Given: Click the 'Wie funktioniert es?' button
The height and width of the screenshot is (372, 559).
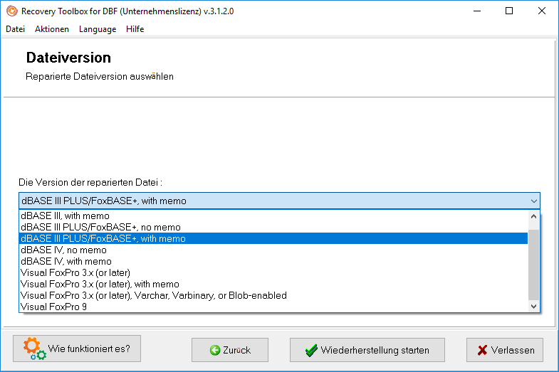Looking at the screenshot, I should [77, 349].
